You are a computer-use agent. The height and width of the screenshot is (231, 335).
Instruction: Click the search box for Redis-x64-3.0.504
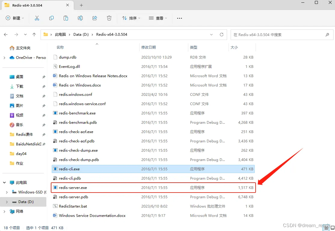[281, 35]
